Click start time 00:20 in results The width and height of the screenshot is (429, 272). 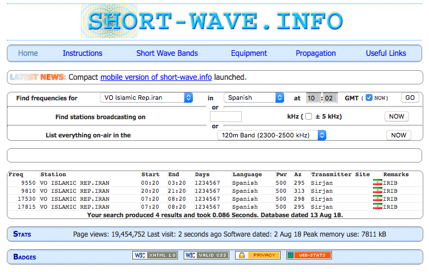(150, 183)
